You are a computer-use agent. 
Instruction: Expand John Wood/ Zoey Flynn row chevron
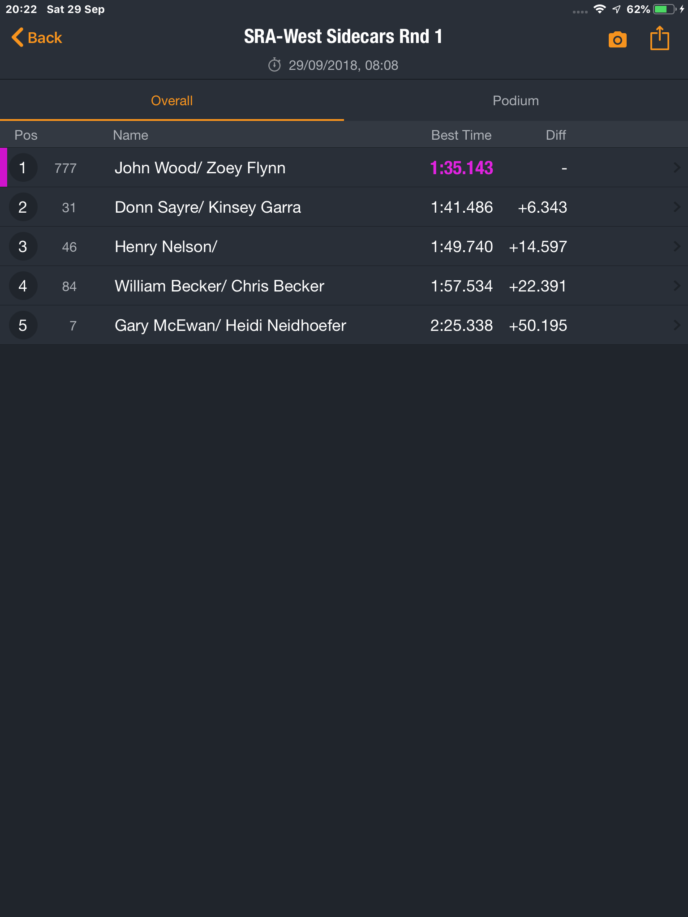click(x=677, y=168)
